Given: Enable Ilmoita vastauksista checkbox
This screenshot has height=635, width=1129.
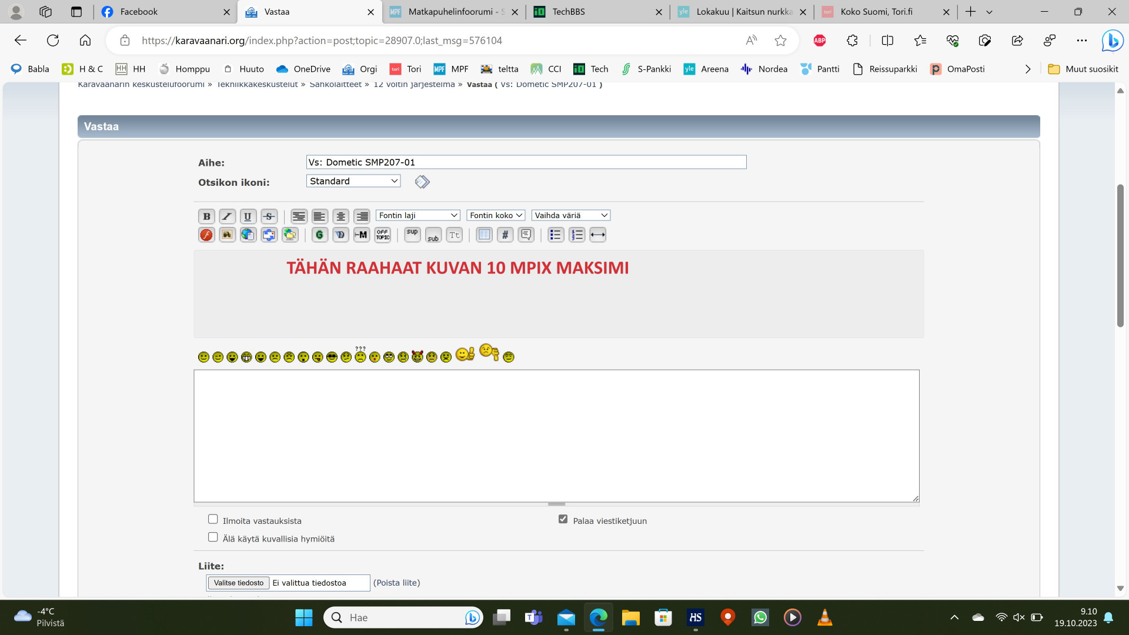Looking at the screenshot, I should (x=213, y=519).
